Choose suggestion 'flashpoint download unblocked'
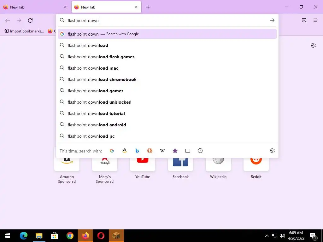The height and width of the screenshot is (242, 323). 167,102
